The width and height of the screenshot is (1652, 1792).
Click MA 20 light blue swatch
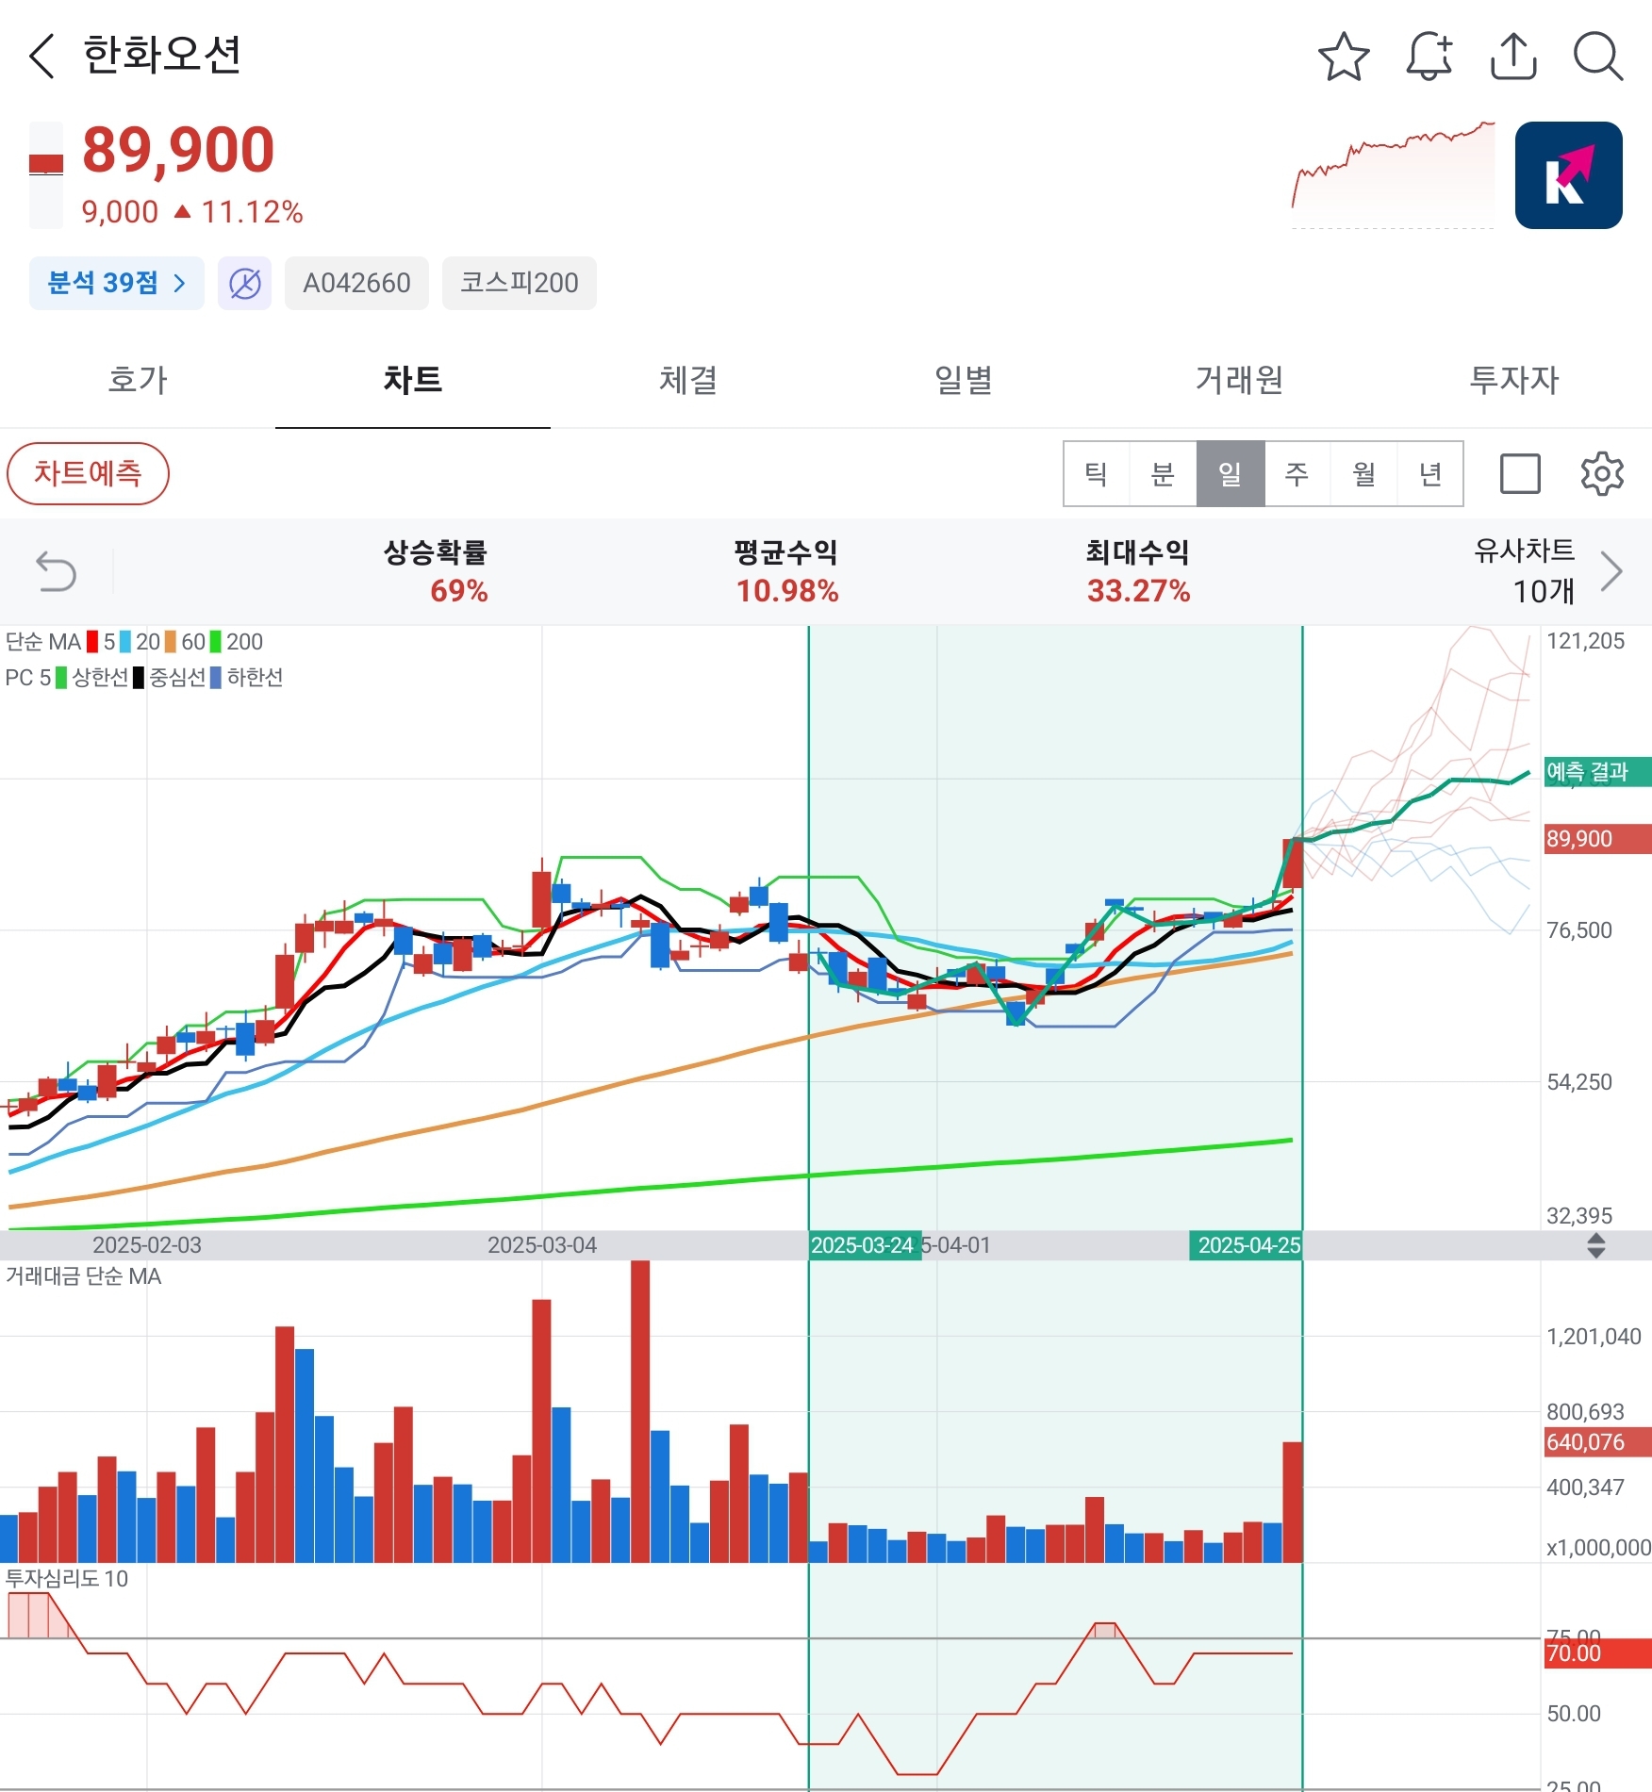[125, 642]
